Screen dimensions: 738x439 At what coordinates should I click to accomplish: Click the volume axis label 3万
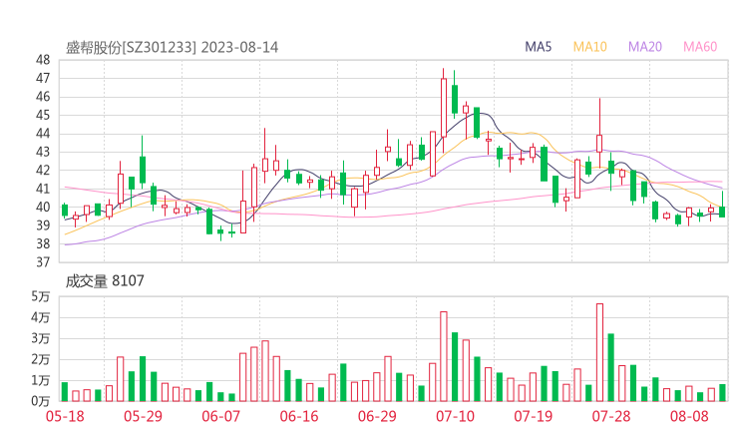point(41,338)
